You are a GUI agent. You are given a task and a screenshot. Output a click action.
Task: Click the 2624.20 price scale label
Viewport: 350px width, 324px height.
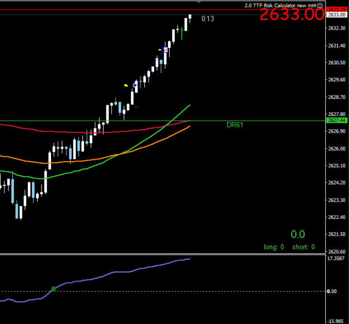(x=337, y=182)
